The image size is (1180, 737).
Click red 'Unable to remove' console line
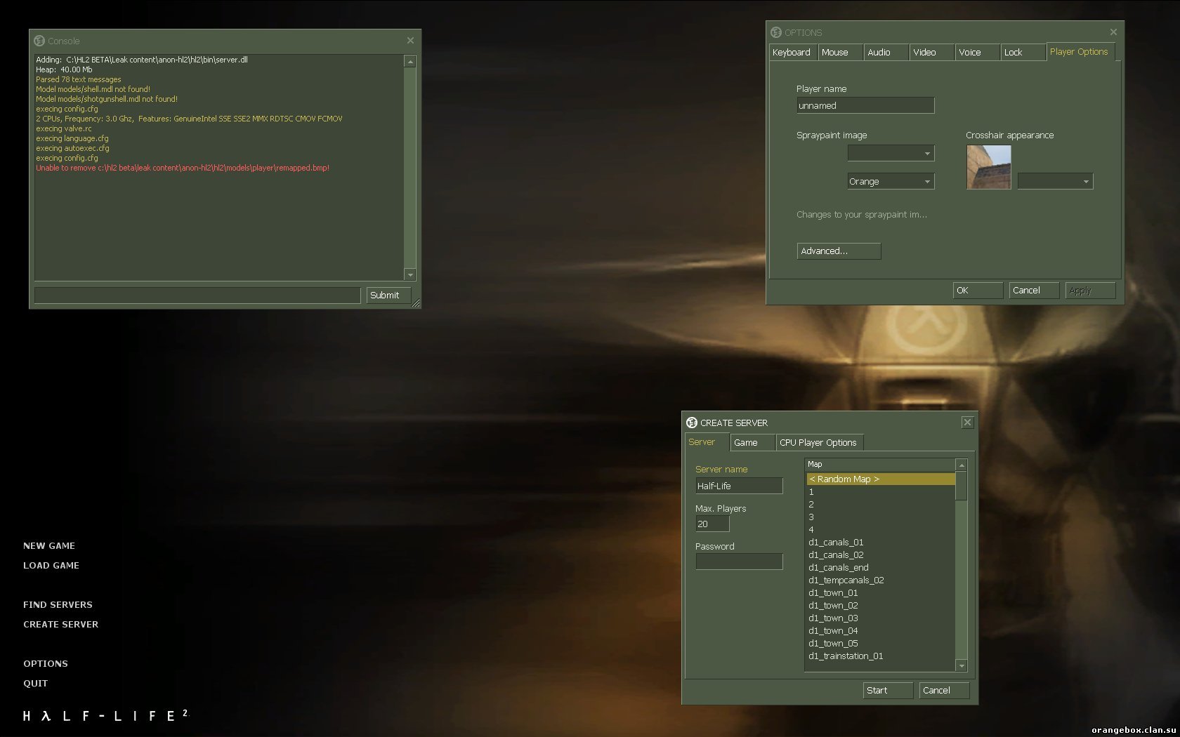[x=183, y=168]
